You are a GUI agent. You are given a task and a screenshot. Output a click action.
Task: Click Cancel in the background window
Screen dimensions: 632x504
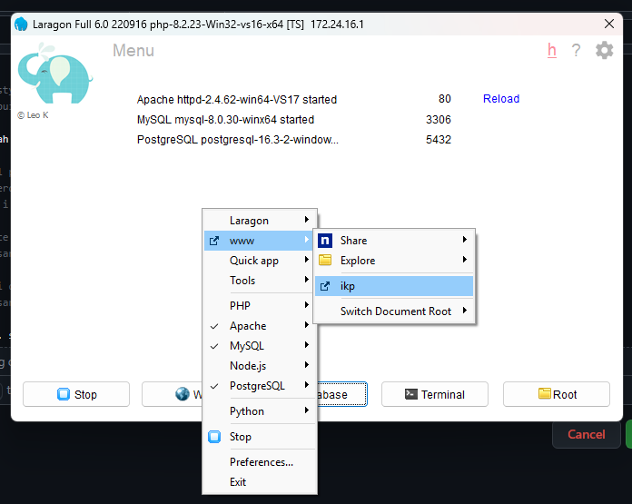coord(586,434)
